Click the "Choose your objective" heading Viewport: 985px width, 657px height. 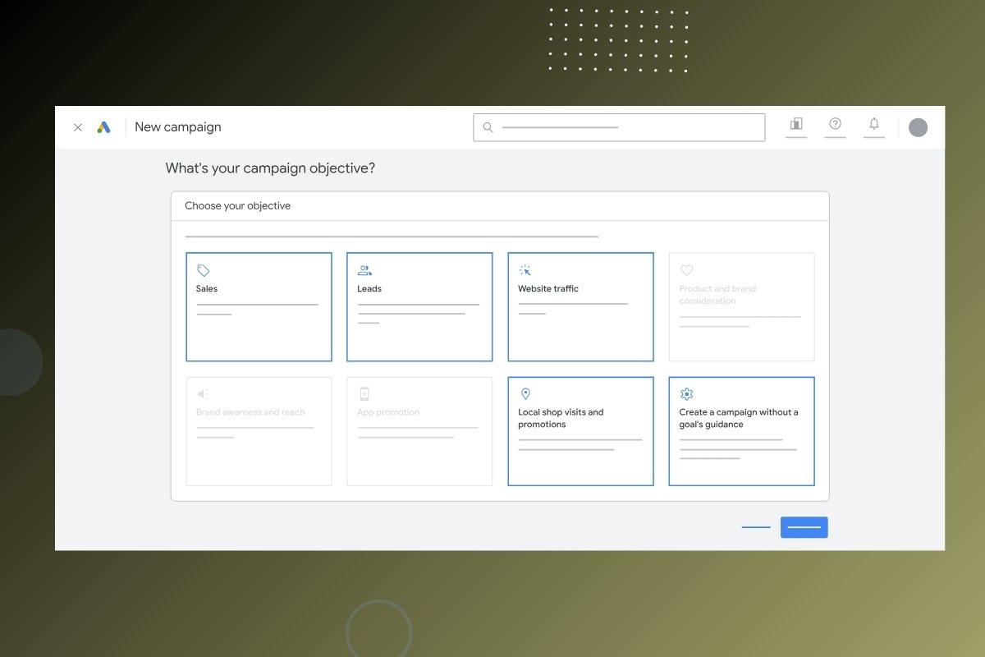237,206
